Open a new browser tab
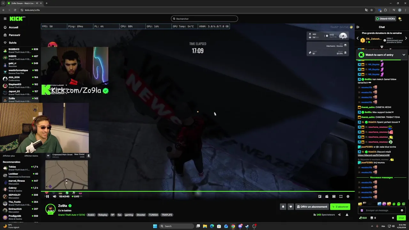 tap(47, 3)
